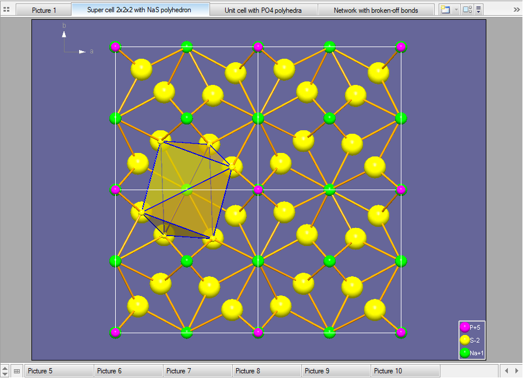The width and height of the screenshot is (523, 378).
Task: Click the S-2 entry in the legend
Action: [464, 338]
